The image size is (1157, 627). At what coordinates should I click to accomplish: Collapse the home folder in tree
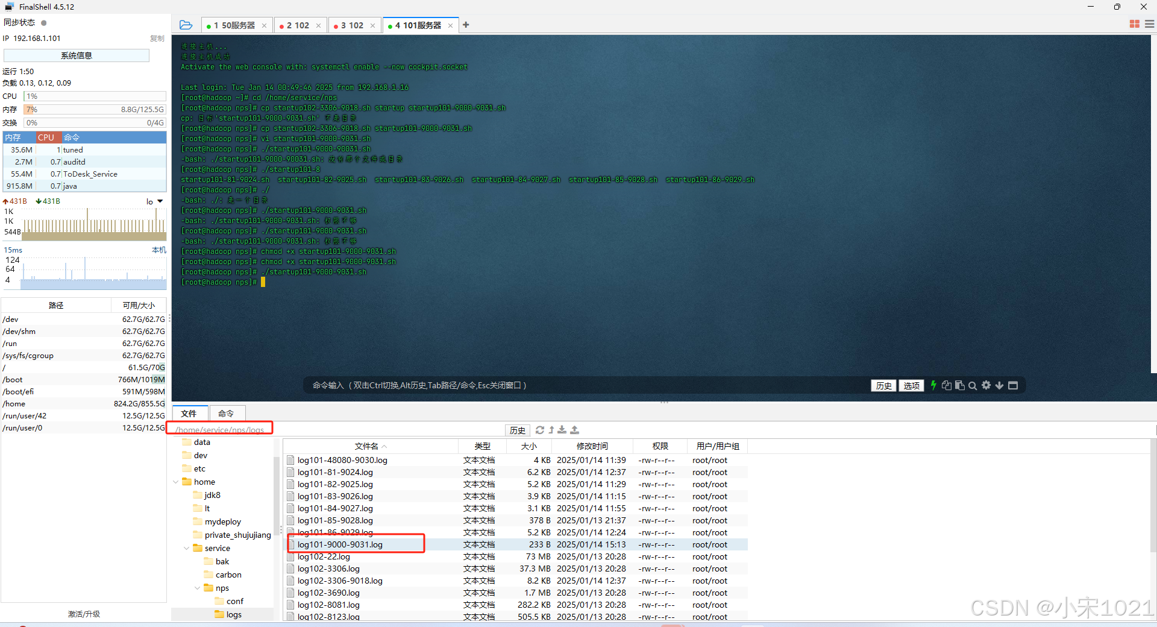click(x=176, y=482)
